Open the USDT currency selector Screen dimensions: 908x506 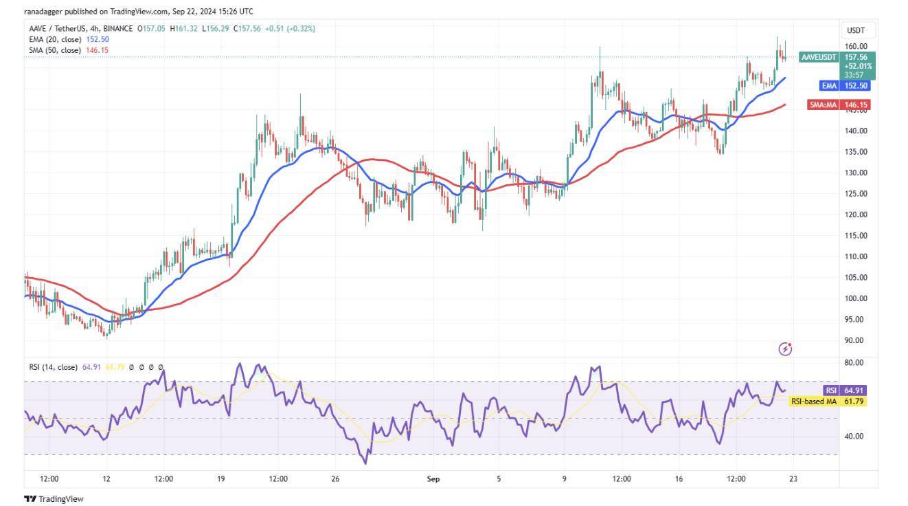(855, 30)
